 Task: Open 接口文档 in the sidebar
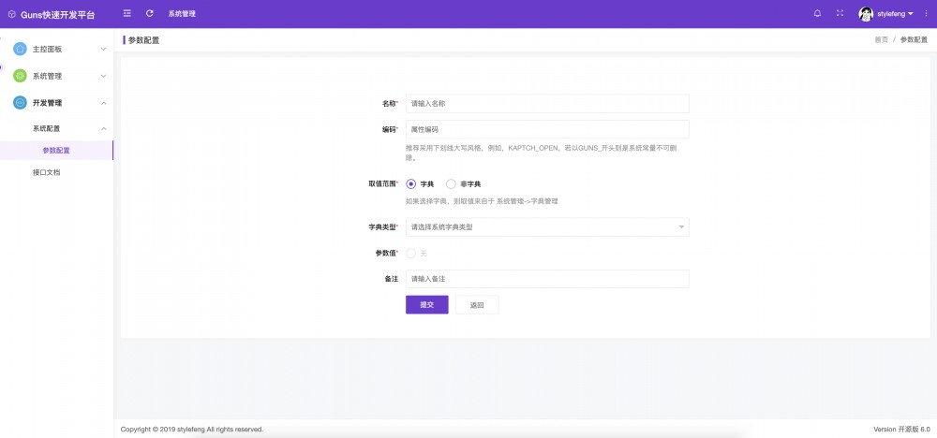pyautogui.click(x=47, y=172)
